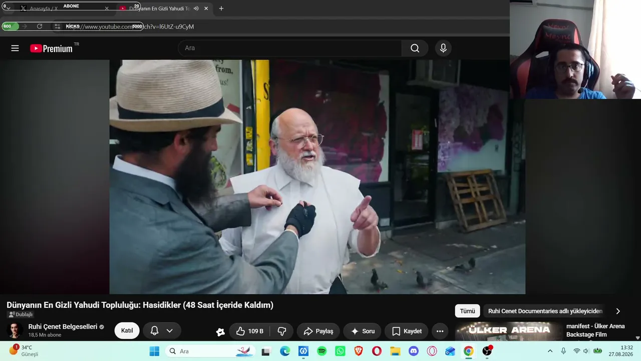Viewport: 641px width, 361px height.
Task: Open Discord from the taskbar
Action: pyautogui.click(x=414, y=351)
